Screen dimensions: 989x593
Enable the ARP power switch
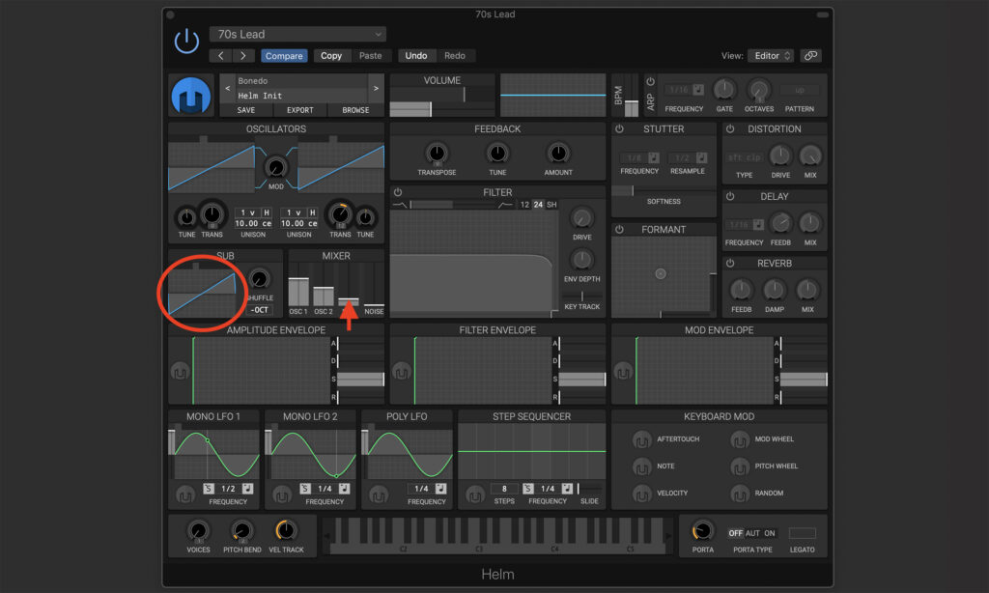(650, 81)
